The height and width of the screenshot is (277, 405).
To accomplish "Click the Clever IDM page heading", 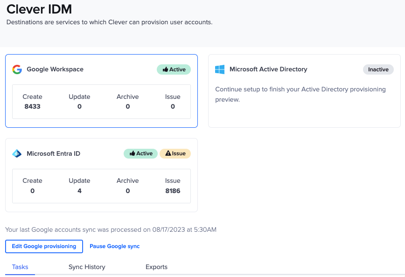I will click(39, 9).
